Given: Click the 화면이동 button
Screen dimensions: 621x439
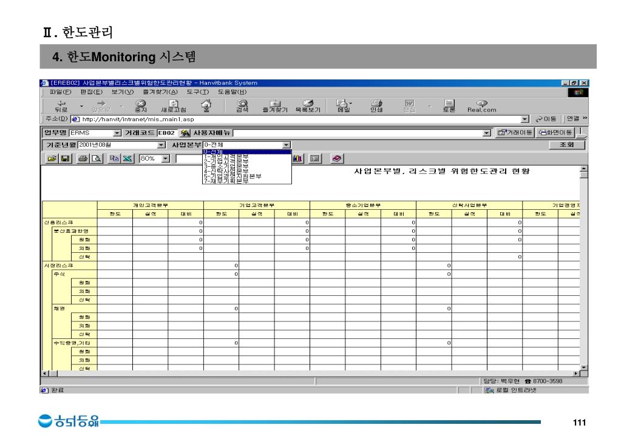Looking at the screenshot, I should 555,133.
